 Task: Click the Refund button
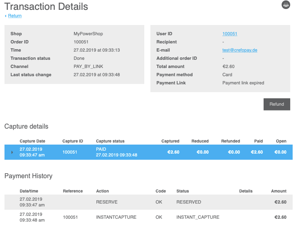click(277, 104)
